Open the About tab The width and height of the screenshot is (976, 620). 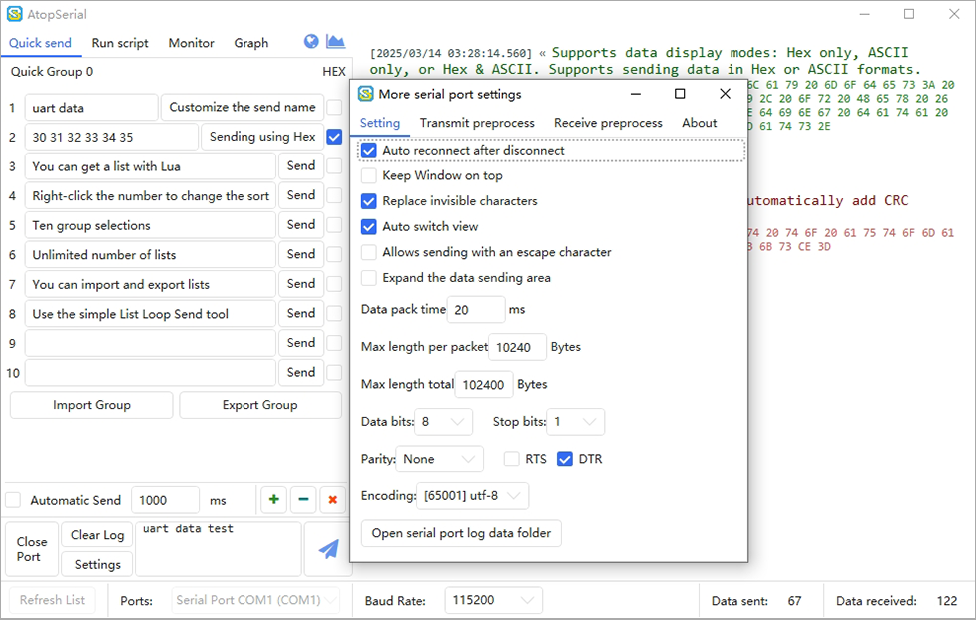(x=699, y=123)
